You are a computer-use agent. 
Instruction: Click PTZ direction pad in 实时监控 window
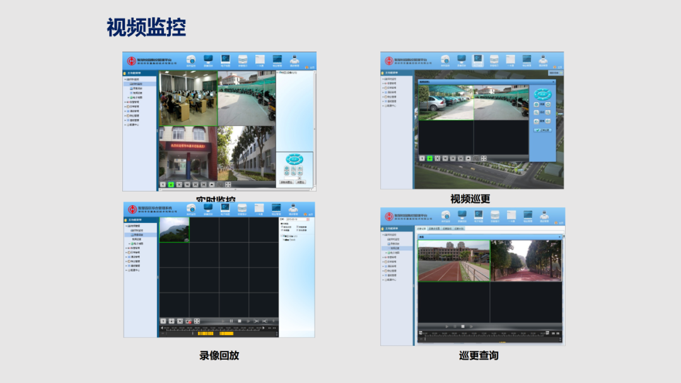(x=294, y=159)
